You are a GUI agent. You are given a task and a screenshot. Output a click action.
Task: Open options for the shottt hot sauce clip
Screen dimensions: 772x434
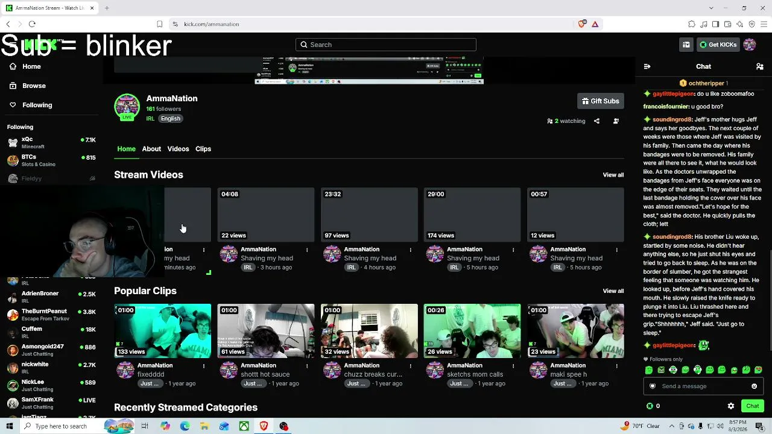[x=307, y=366]
